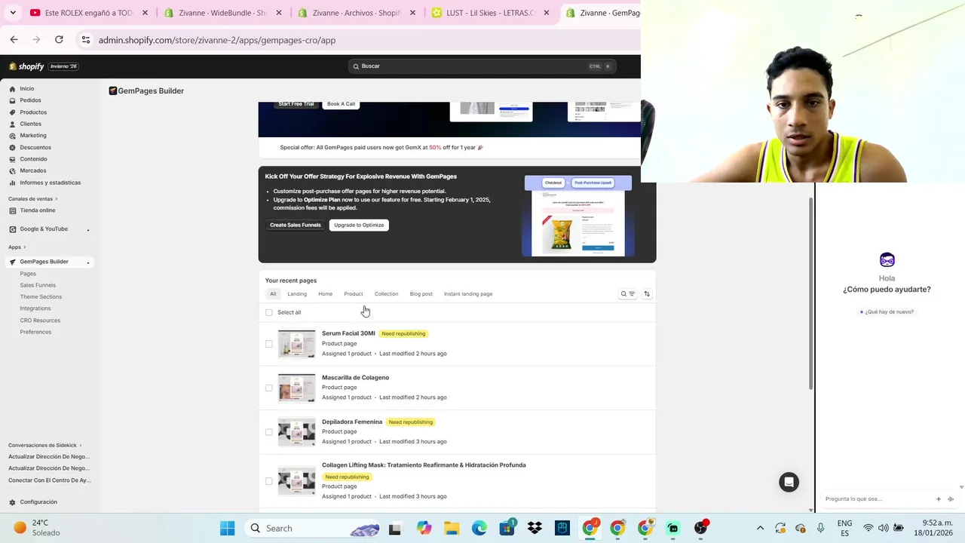The image size is (965, 543).
Task: Open Dropbox from taskbar
Action: 535,528
